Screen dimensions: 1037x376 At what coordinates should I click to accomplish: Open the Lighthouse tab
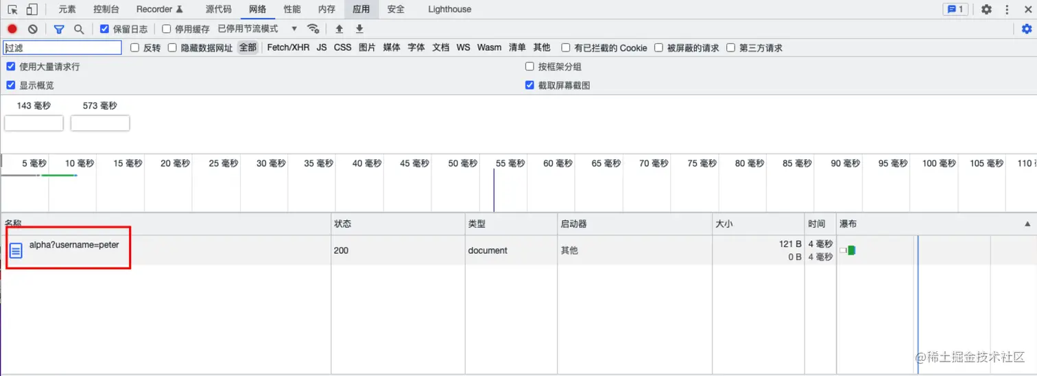[450, 10]
